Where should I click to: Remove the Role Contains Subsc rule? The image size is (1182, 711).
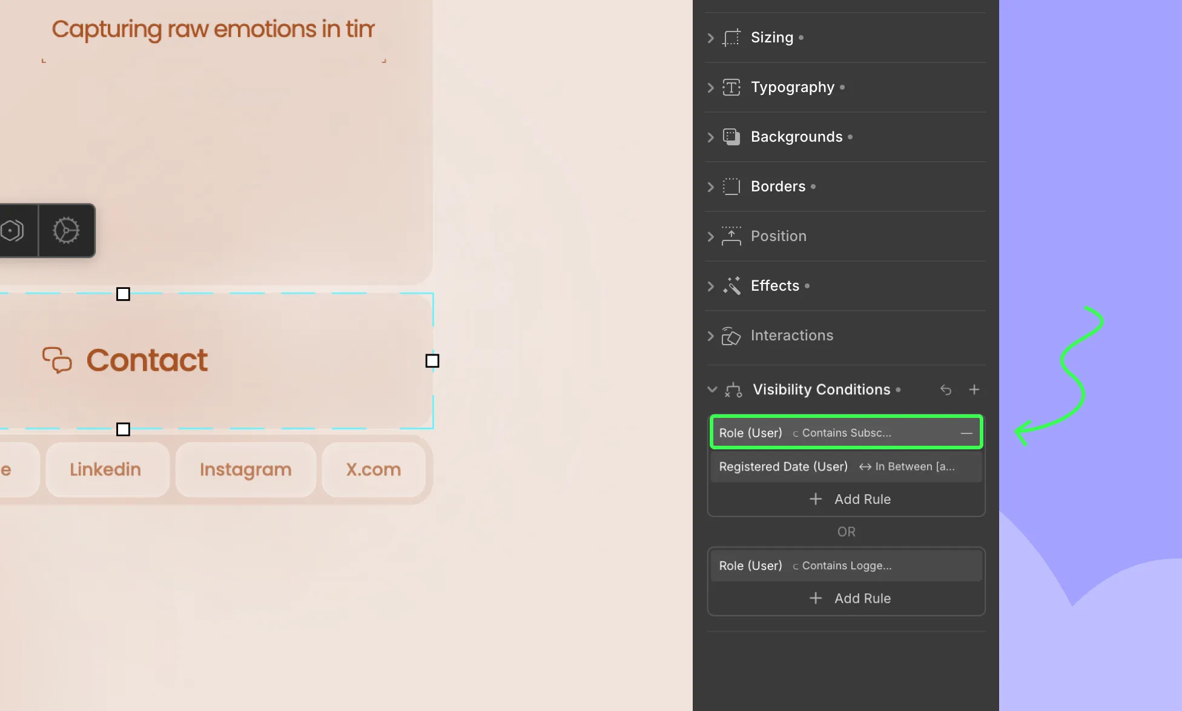click(x=966, y=433)
